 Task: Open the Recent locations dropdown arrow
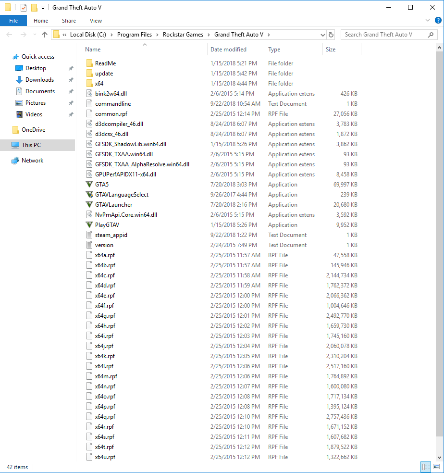click(x=35, y=35)
